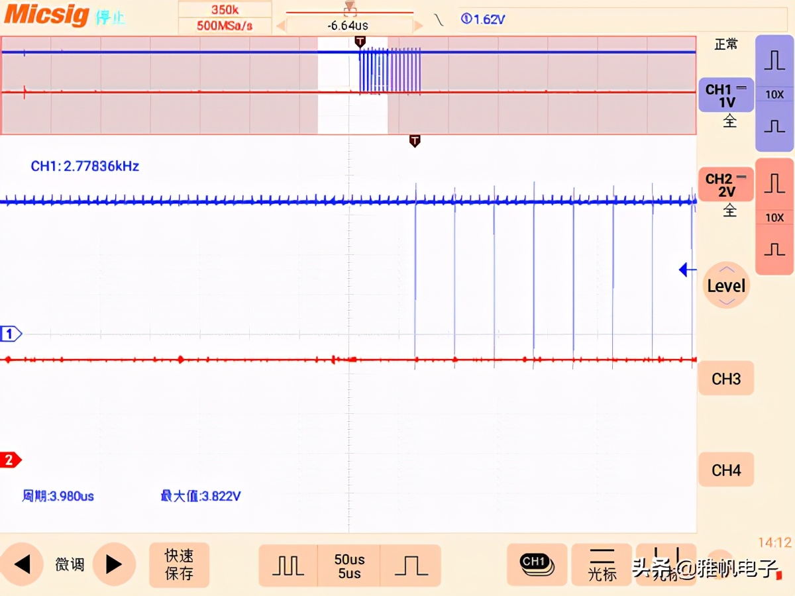This screenshot has height=596, width=795.
Task: Tap the white zoom window in overview strip
Action: (352, 85)
